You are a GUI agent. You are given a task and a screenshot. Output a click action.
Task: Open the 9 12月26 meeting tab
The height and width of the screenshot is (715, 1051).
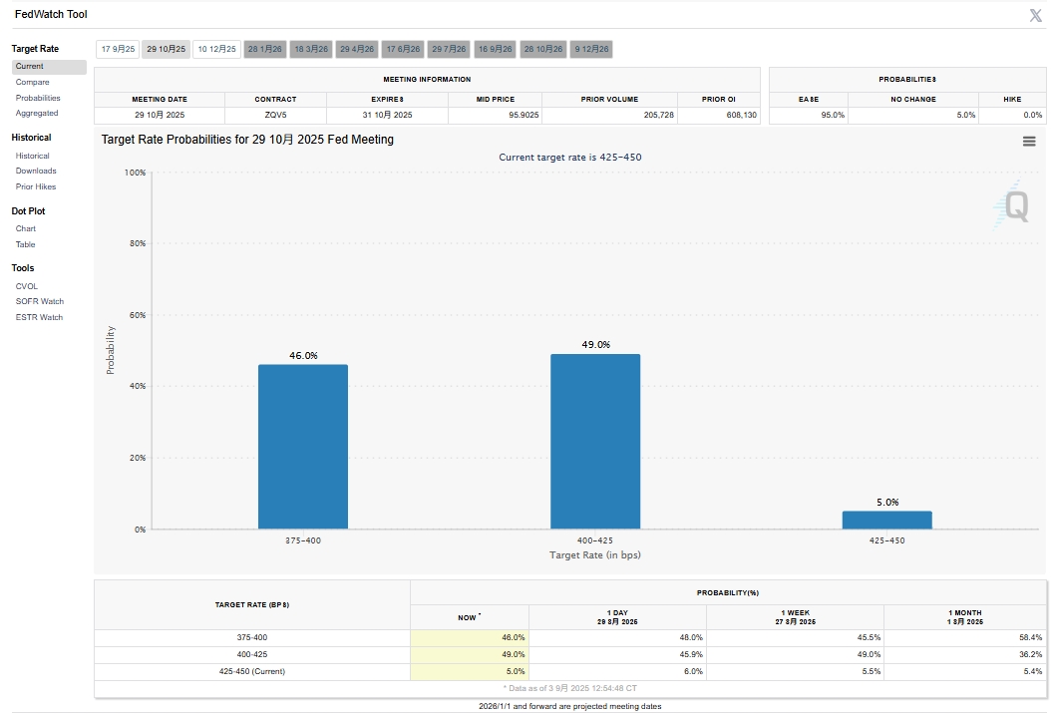coord(591,49)
